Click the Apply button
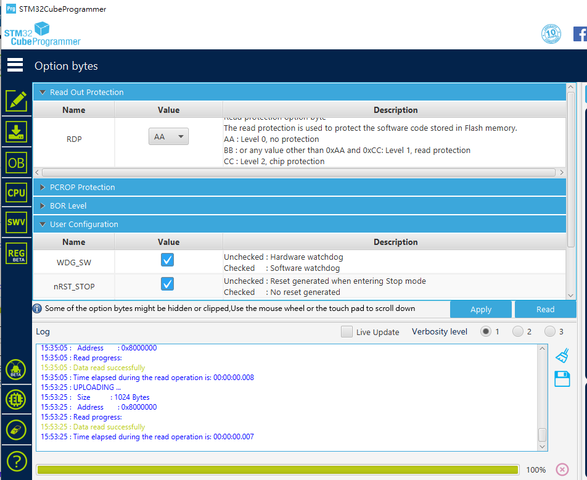587x480 pixels. (481, 309)
